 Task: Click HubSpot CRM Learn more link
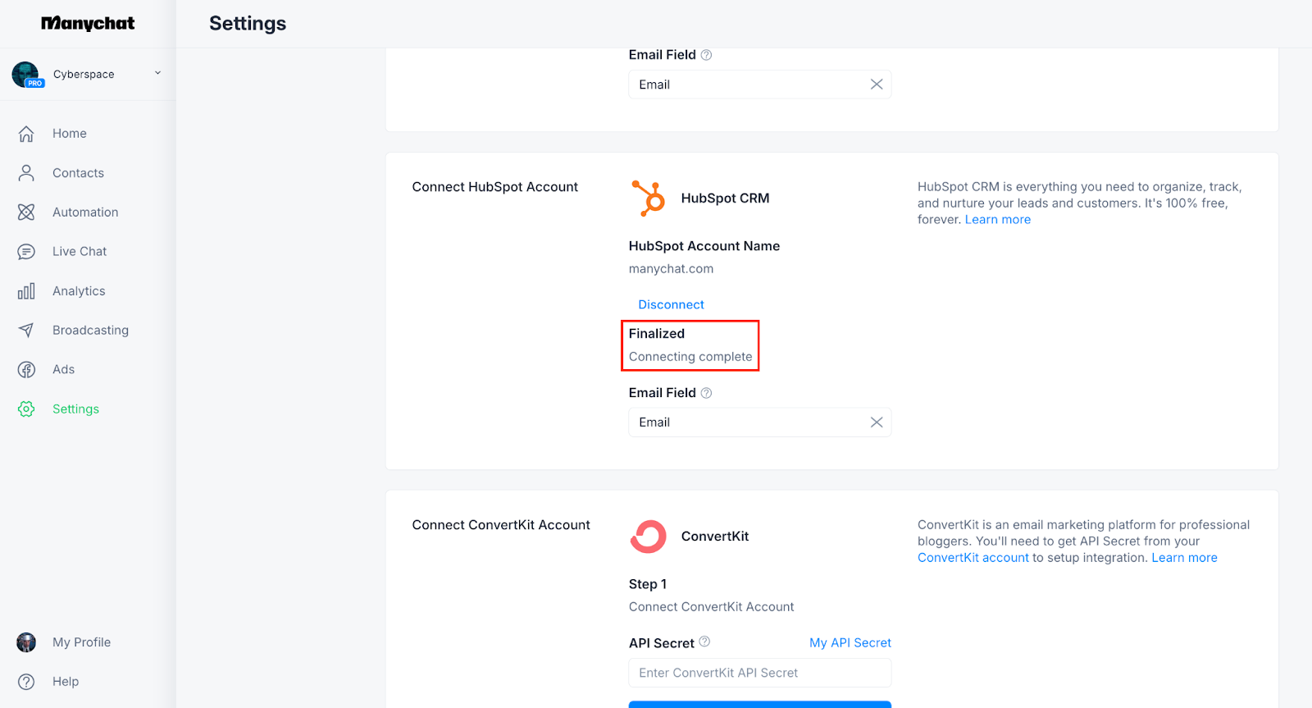pyautogui.click(x=997, y=220)
